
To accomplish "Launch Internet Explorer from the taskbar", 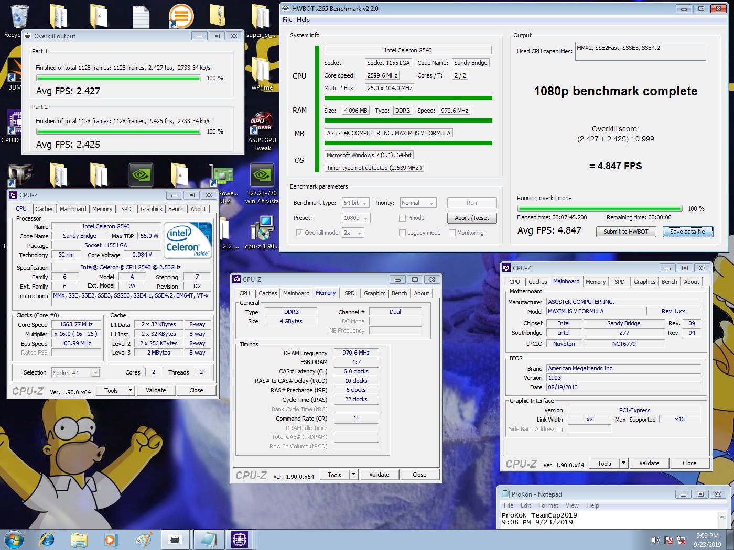I will click(x=47, y=539).
